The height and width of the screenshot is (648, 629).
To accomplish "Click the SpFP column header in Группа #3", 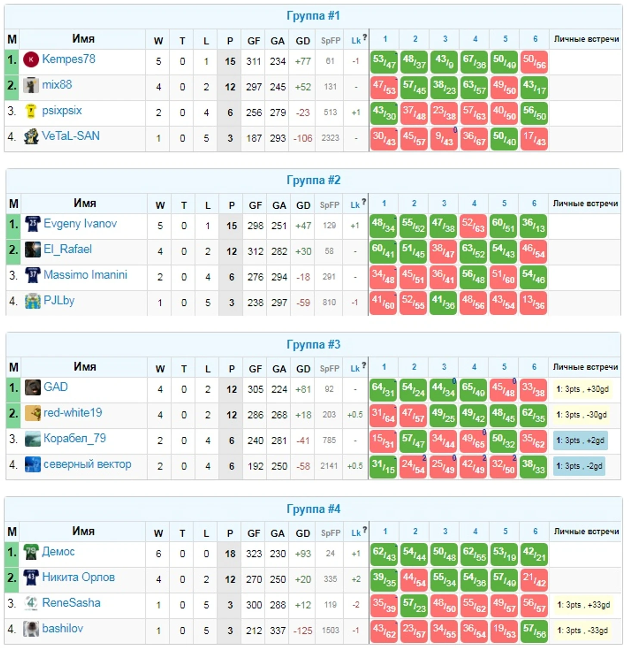I will coord(329,369).
